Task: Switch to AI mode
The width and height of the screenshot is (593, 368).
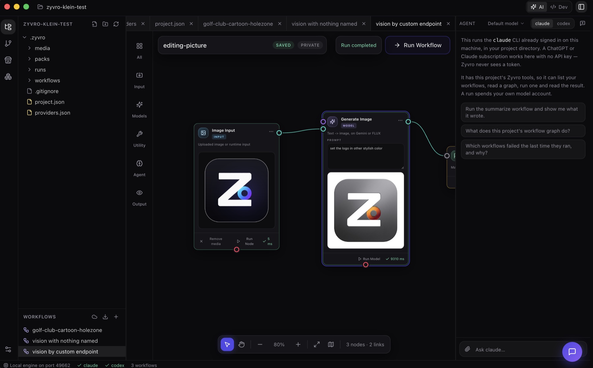Action: [x=537, y=7]
